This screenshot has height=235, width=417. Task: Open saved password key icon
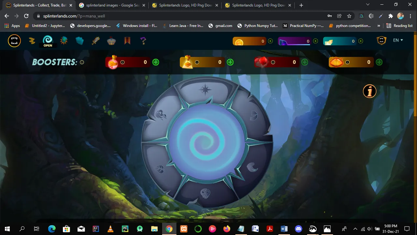point(330,16)
